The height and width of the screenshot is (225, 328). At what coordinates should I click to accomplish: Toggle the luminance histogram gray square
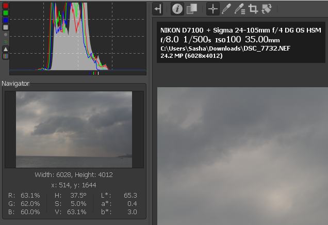pos(6,27)
